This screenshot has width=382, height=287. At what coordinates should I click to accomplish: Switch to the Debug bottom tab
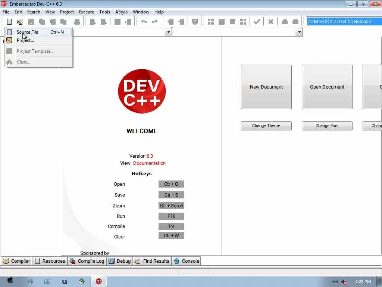pyautogui.click(x=120, y=261)
